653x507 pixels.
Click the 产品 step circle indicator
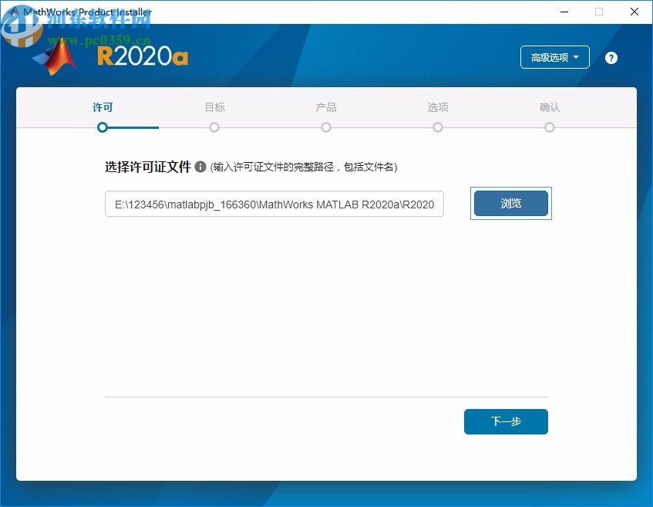coord(326,127)
